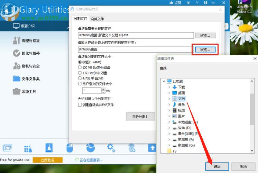The height and width of the screenshot is (173, 258).
Task: Open the 系统工具 category
Action: tap(24, 91)
